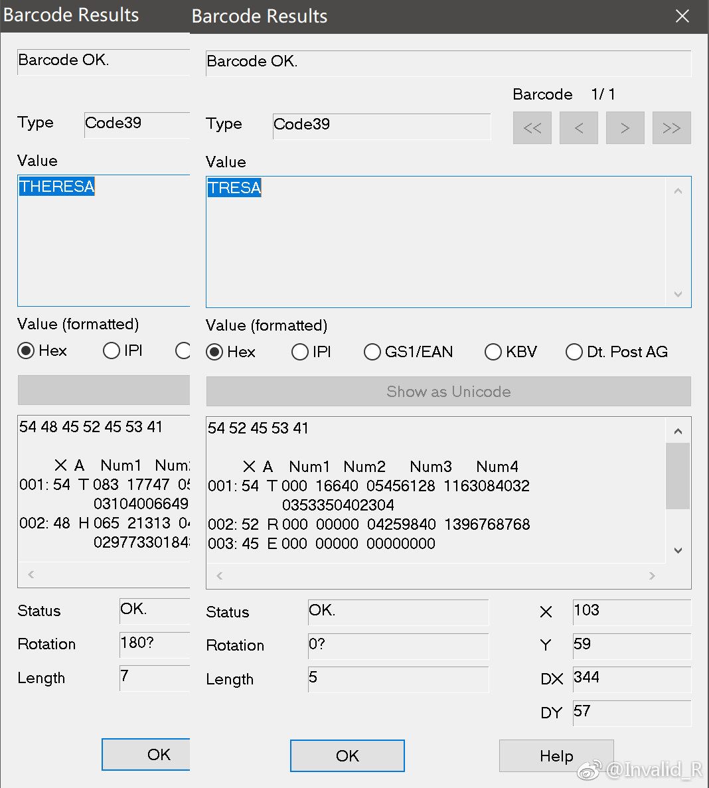Click the THERESA value text
Screen dimensions: 709x788
click(x=57, y=187)
